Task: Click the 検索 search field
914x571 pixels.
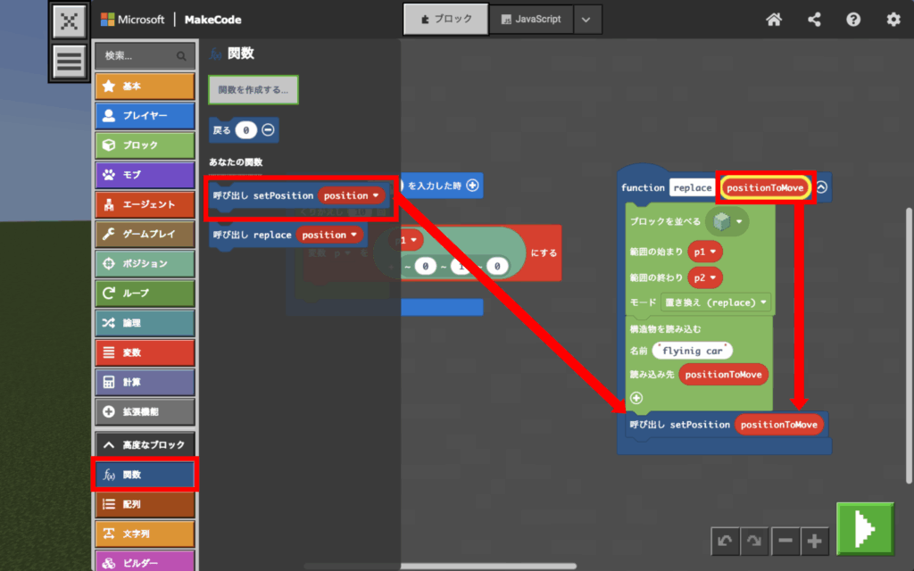Action: (x=143, y=55)
